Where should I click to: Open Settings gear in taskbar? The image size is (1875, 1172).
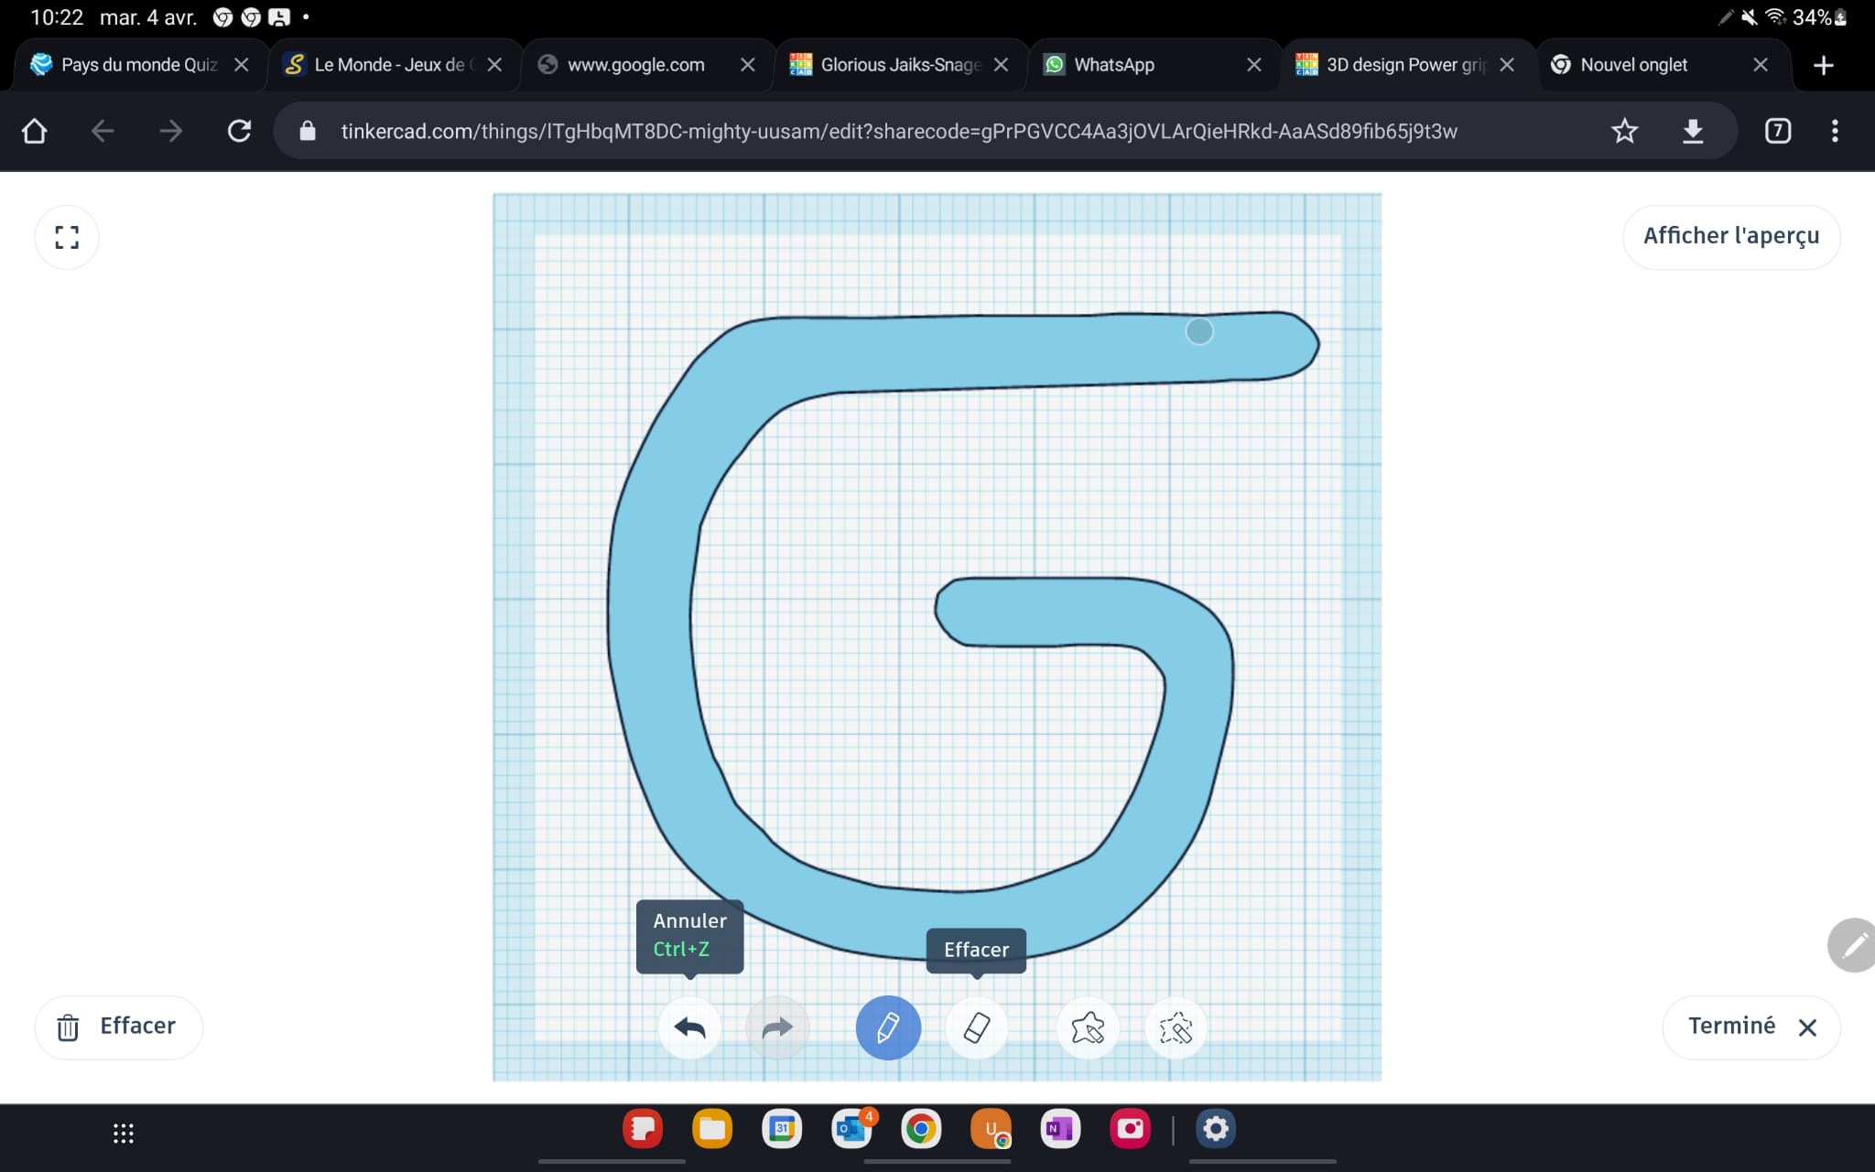(1216, 1129)
